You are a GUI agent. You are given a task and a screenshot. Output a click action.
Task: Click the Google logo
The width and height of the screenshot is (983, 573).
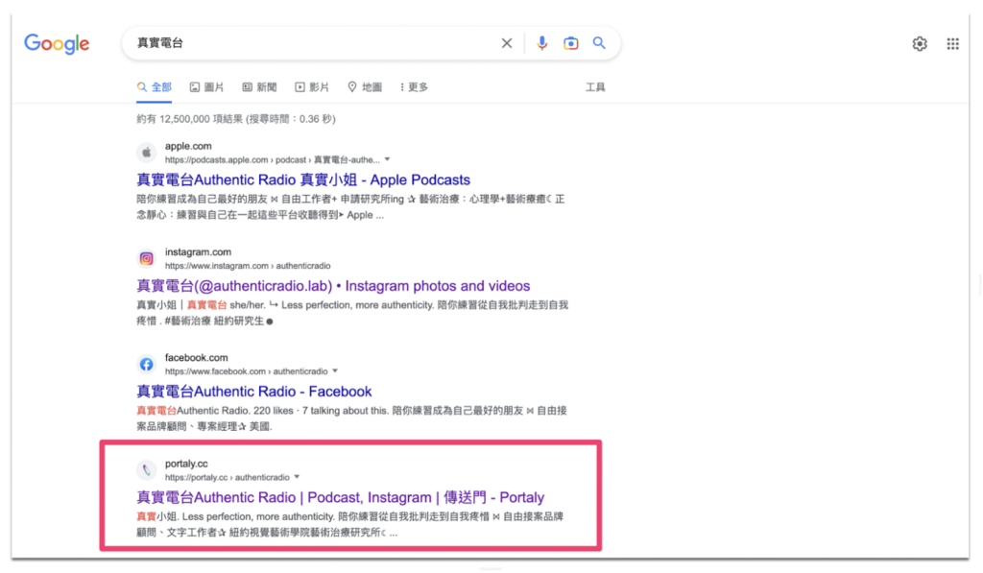click(x=57, y=44)
